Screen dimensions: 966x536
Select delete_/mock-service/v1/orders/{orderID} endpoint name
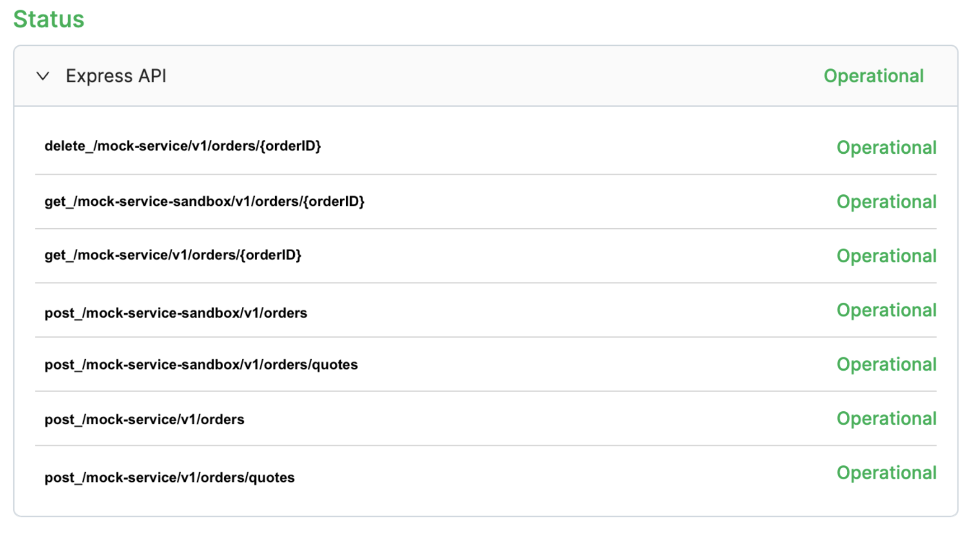(182, 146)
